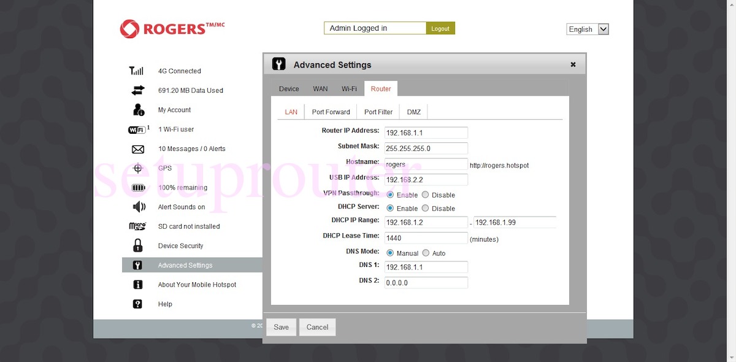
Task: Click the Subnet Mask field
Action: click(x=426, y=148)
